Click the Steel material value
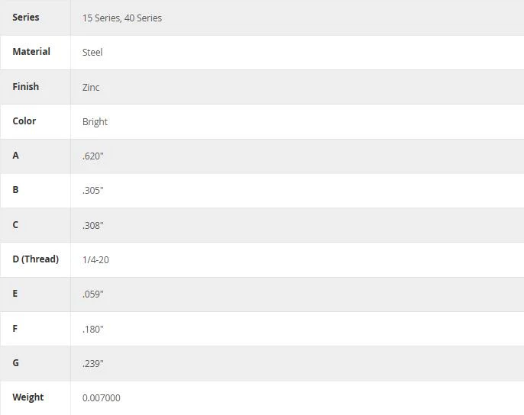Screen dimensions: 524x415 coord(92,53)
